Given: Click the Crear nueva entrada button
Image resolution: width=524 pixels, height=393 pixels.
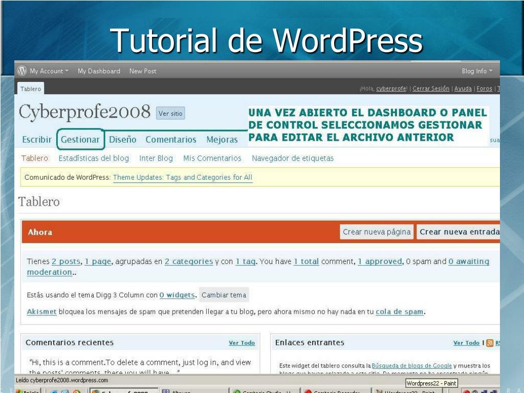Looking at the screenshot, I should coord(458,232).
